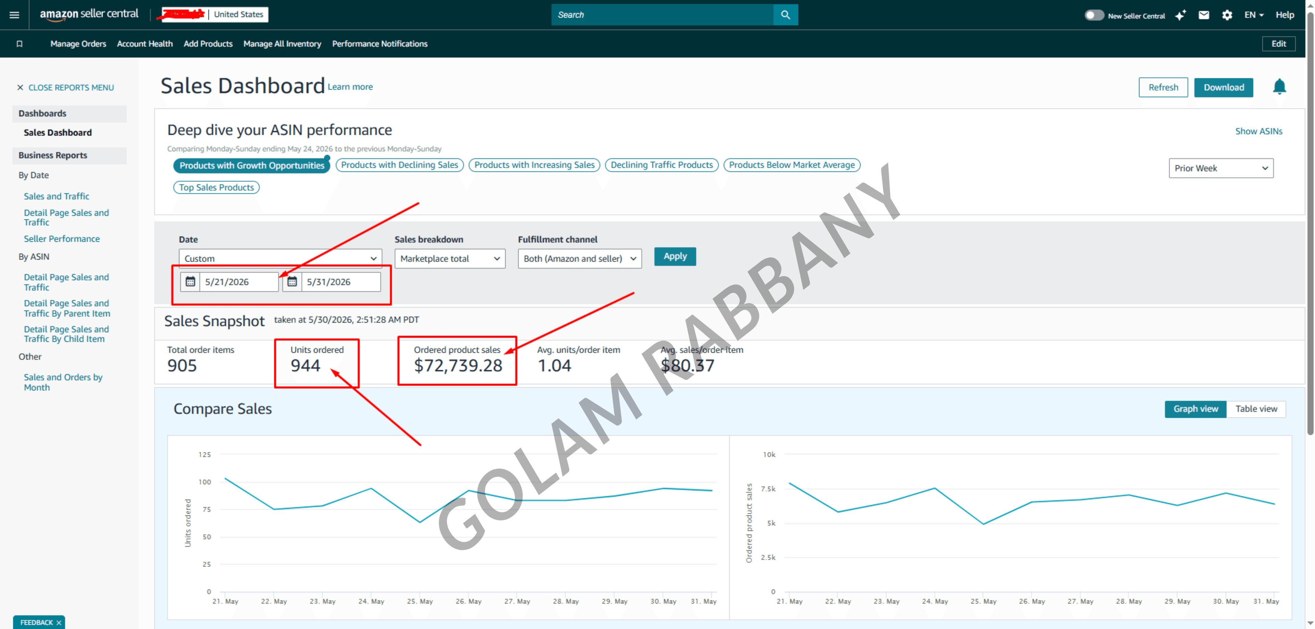
Task: Click the Download button
Action: tap(1224, 87)
